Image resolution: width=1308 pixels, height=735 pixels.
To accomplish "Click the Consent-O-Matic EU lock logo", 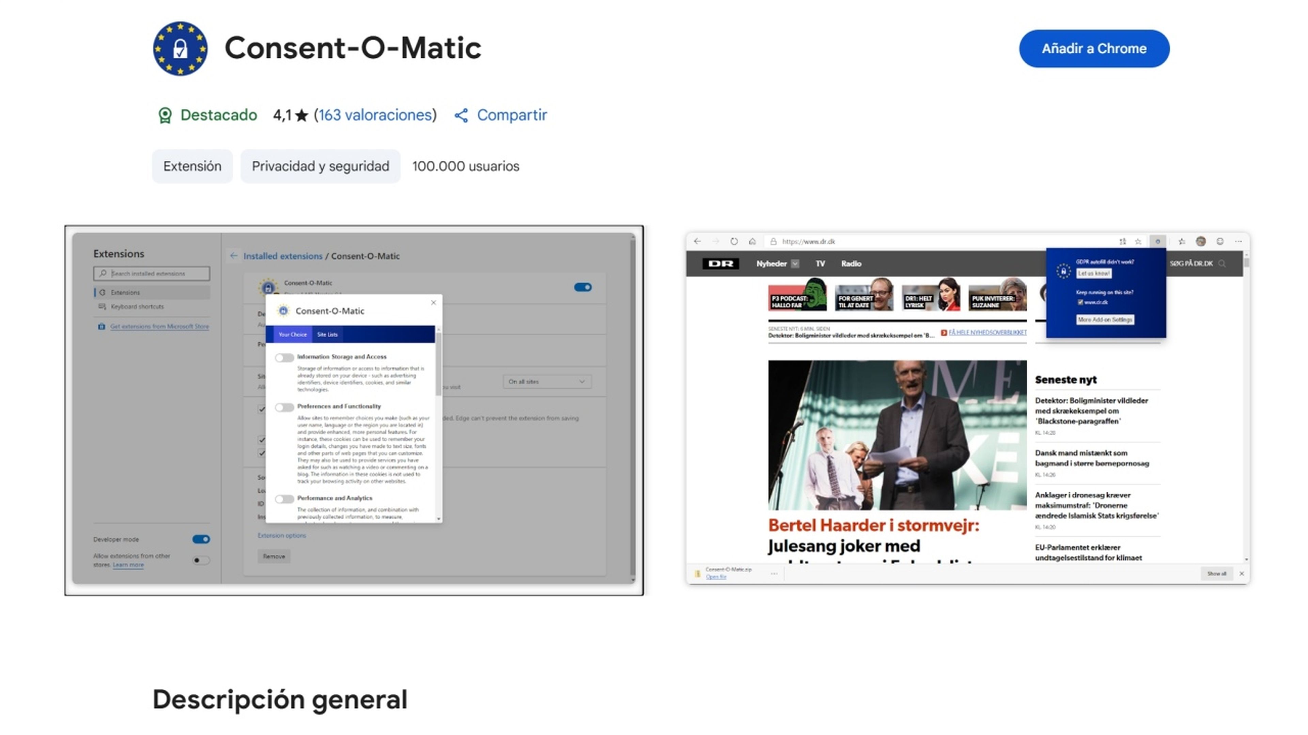I will (180, 49).
